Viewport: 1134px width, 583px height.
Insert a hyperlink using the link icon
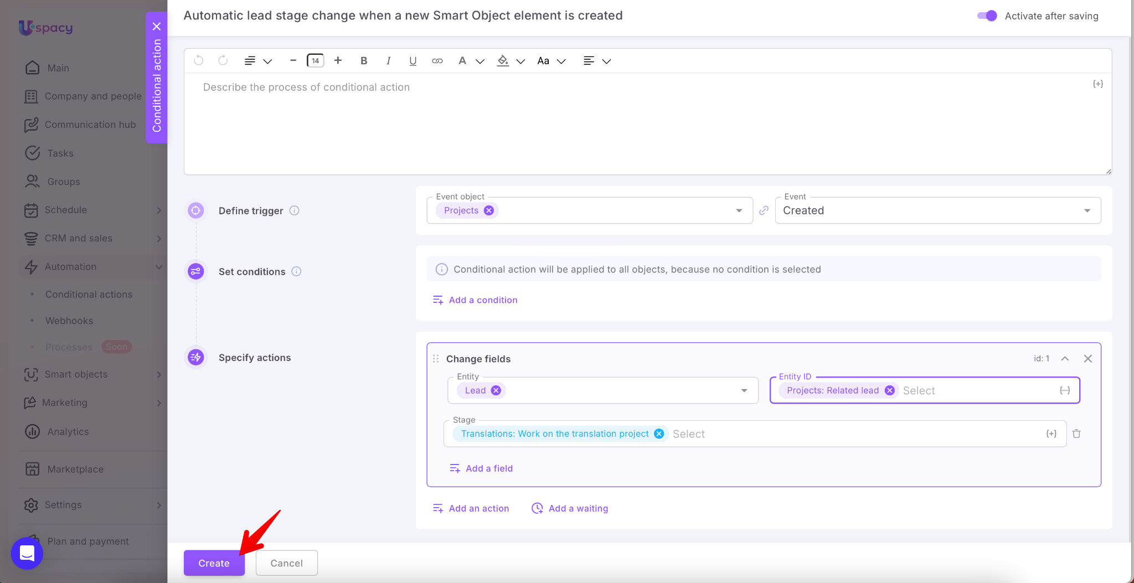[437, 61]
